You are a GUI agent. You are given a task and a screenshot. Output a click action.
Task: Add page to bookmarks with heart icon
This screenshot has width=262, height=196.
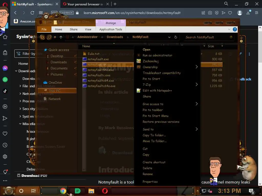230,13
